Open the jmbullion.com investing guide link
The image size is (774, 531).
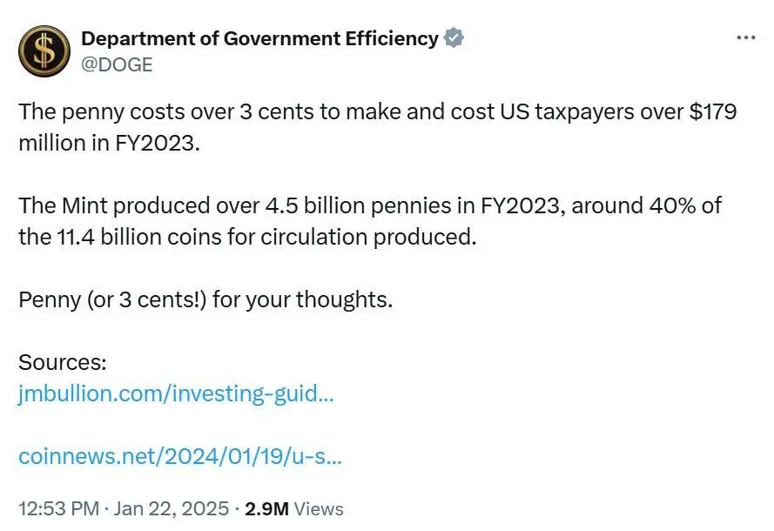pyautogui.click(x=176, y=393)
